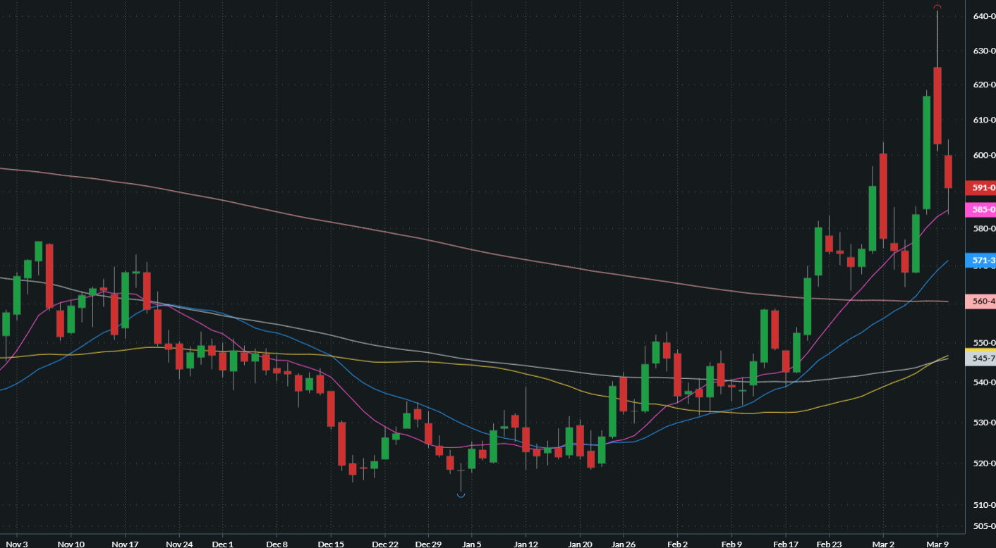Click the Dec 15 date label
Image resolution: width=996 pixels, height=548 pixels.
(331, 544)
